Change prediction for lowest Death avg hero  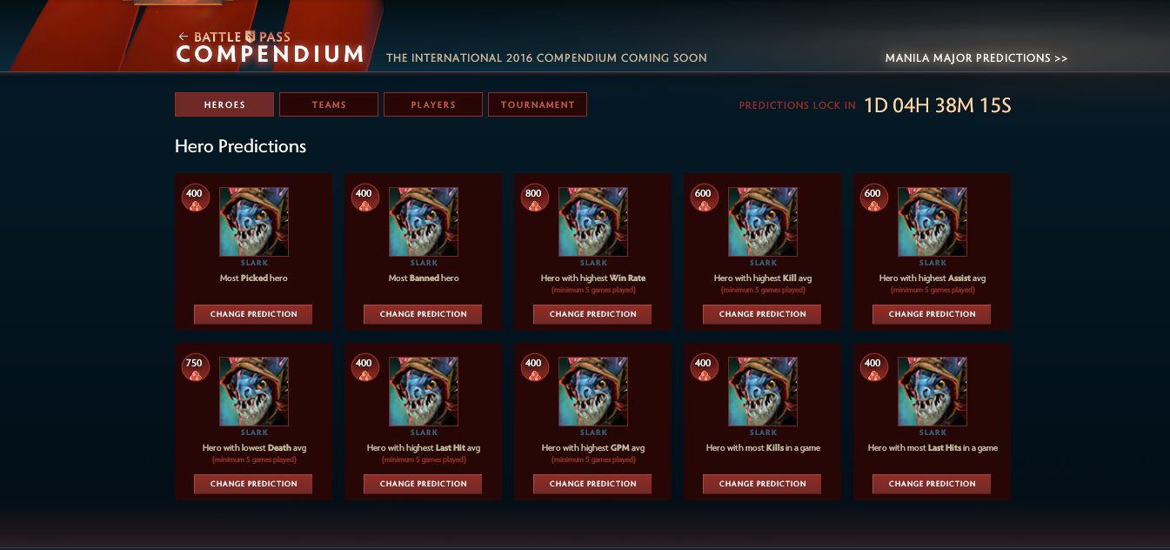[x=253, y=484]
